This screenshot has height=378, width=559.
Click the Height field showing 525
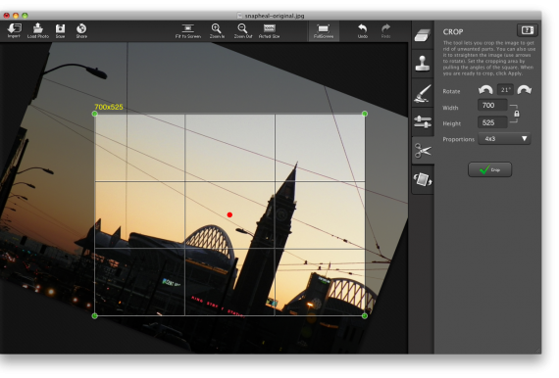[x=492, y=122]
